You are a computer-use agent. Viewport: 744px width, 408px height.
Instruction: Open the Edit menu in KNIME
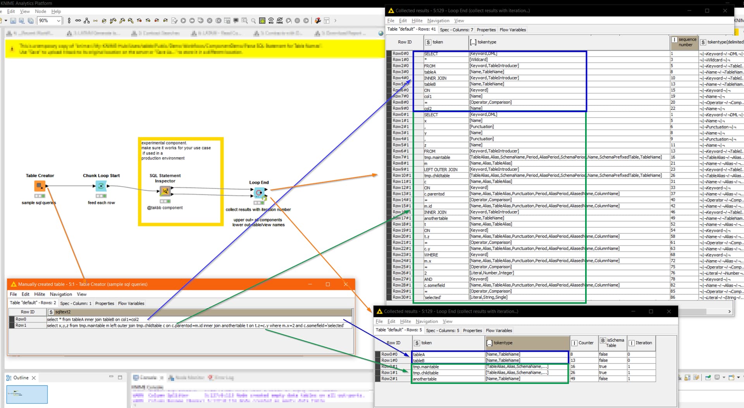coord(11,12)
